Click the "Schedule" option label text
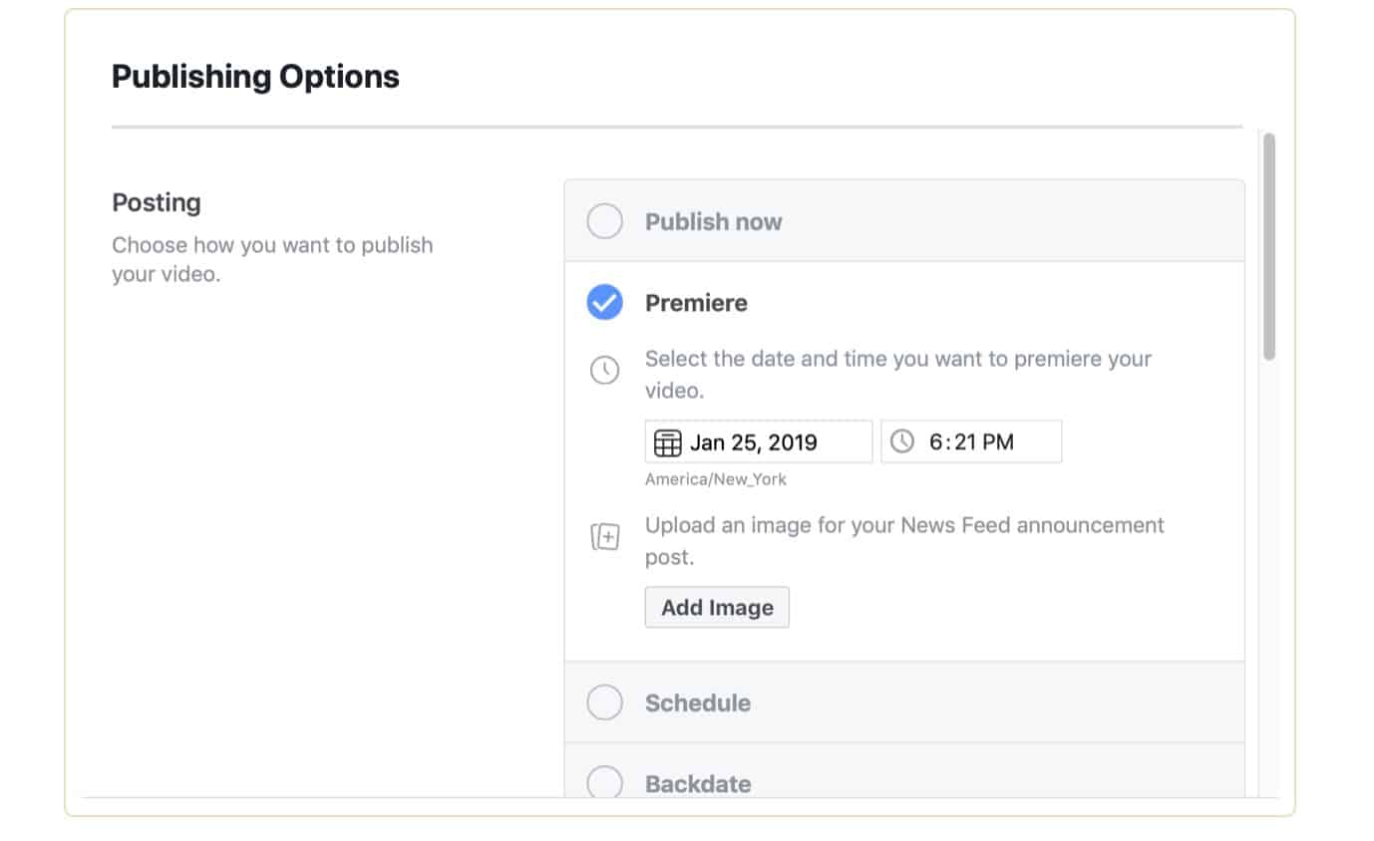Viewport: 1374px width, 841px height. pyautogui.click(x=697, y=703)
